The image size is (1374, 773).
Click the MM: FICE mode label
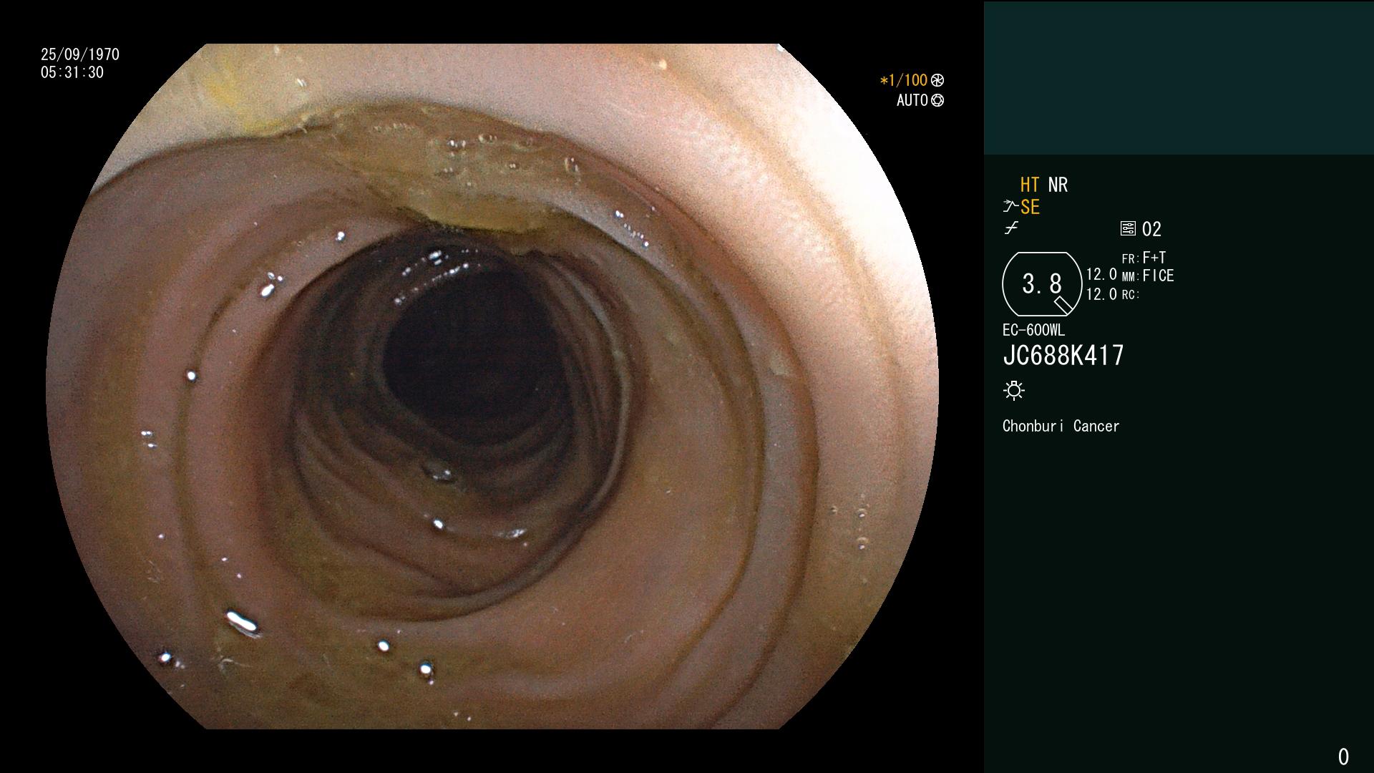pyautogui.click(x=1148, y=276)
